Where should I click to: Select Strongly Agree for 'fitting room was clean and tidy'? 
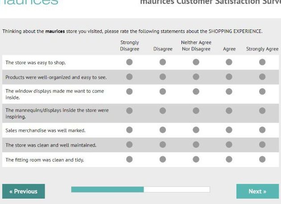pos(262,159)
